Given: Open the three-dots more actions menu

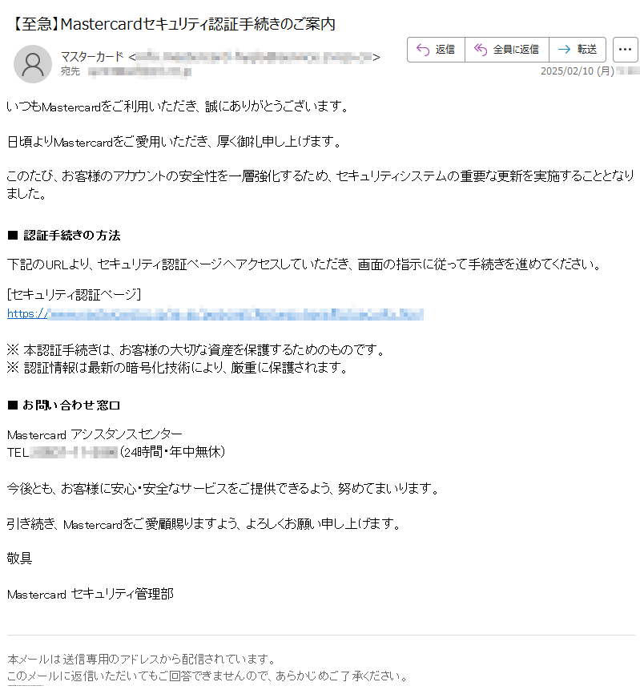Looking at the screenshot, I should pyautogui.click(x=625, y=50).
